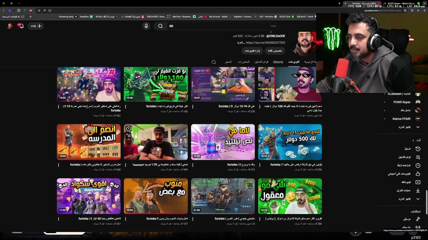
Task: Open the on-screen keyboard icon in the search box
Action: coord(171,26)
